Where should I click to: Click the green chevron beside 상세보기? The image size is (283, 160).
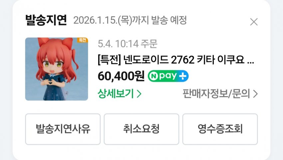[x=139, y=94]
